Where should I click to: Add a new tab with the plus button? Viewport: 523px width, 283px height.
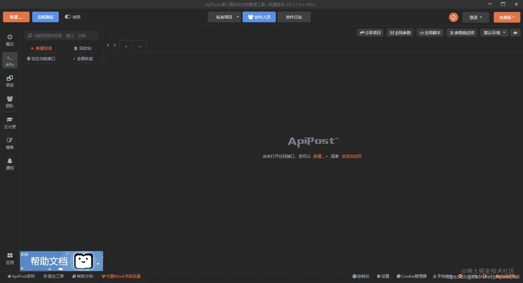[126, 47]
